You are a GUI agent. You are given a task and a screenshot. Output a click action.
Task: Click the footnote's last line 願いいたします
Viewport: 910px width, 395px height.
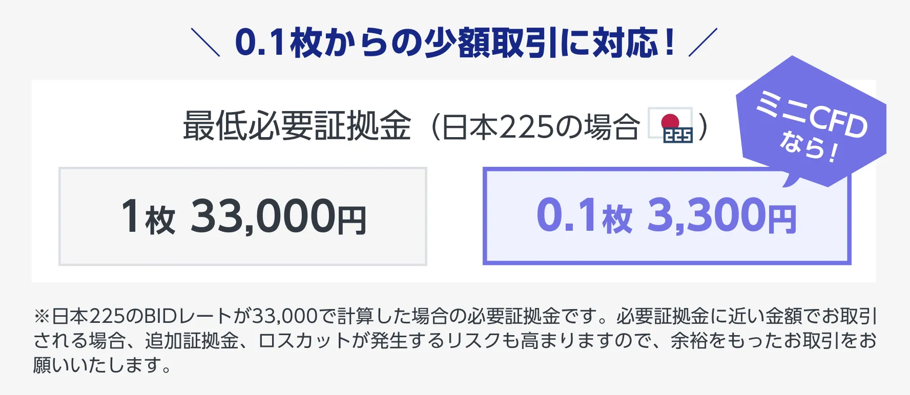pyautogui.click(x=102, y=365)
